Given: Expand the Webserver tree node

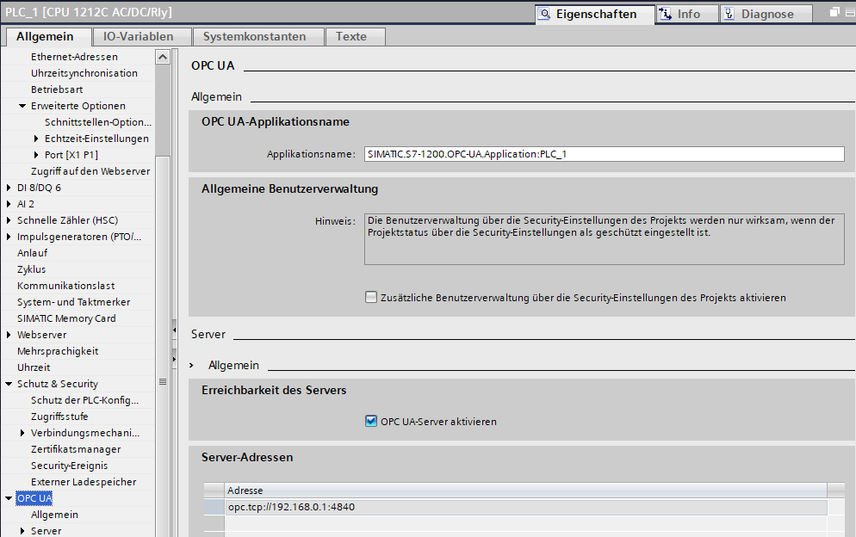Looking at the screenshot, I should tap(9, 335).
